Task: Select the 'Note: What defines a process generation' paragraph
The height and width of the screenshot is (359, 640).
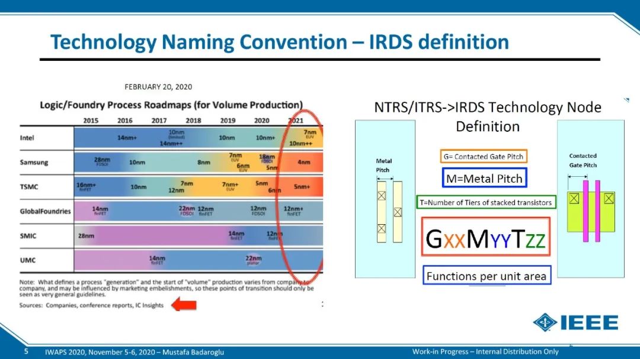Action: tap(167, 288)
